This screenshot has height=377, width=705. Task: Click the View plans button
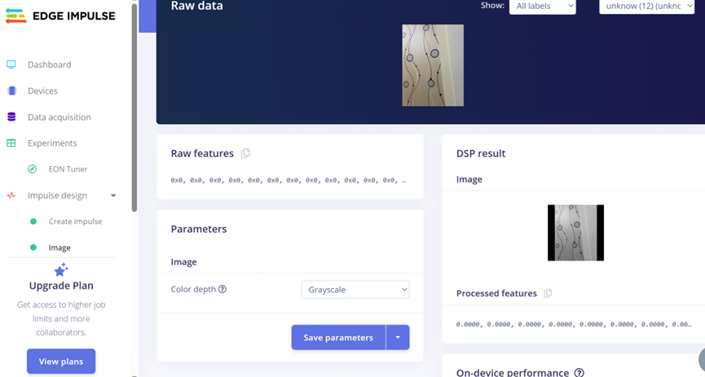61,362
